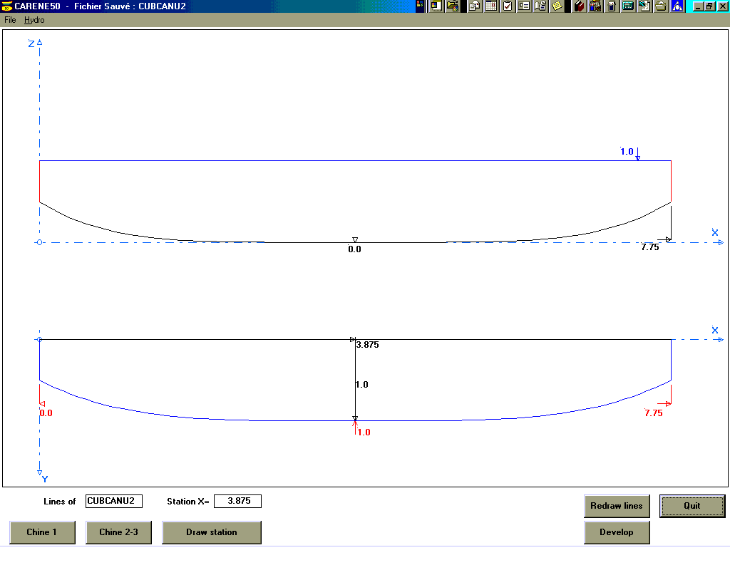Open the Hydro menu
Screen dimensions: 730x565
tap(34, 20)
